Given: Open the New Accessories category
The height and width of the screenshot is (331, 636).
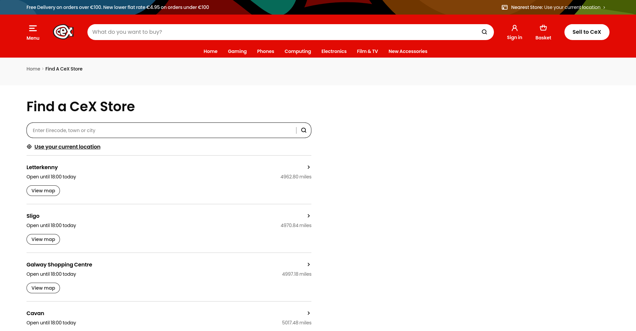Looking at the screenshot, I should point(408,51).
